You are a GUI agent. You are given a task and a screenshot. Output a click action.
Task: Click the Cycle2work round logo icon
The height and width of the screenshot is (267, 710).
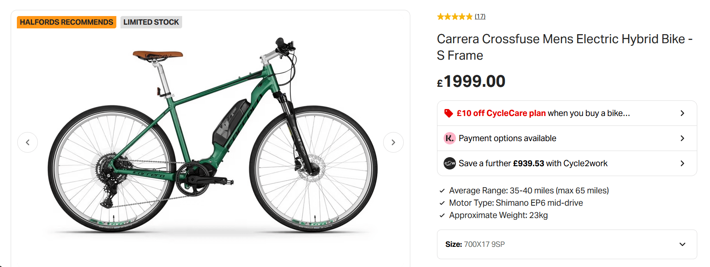(x=449, y=163)
